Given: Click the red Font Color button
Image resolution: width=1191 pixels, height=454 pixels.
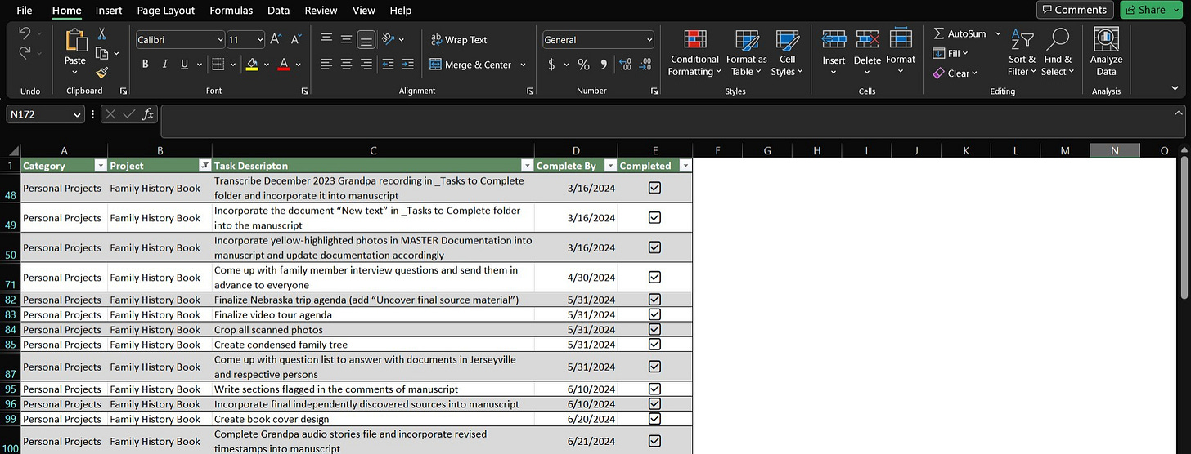Looking at the screenshot, I should point(284,65).
